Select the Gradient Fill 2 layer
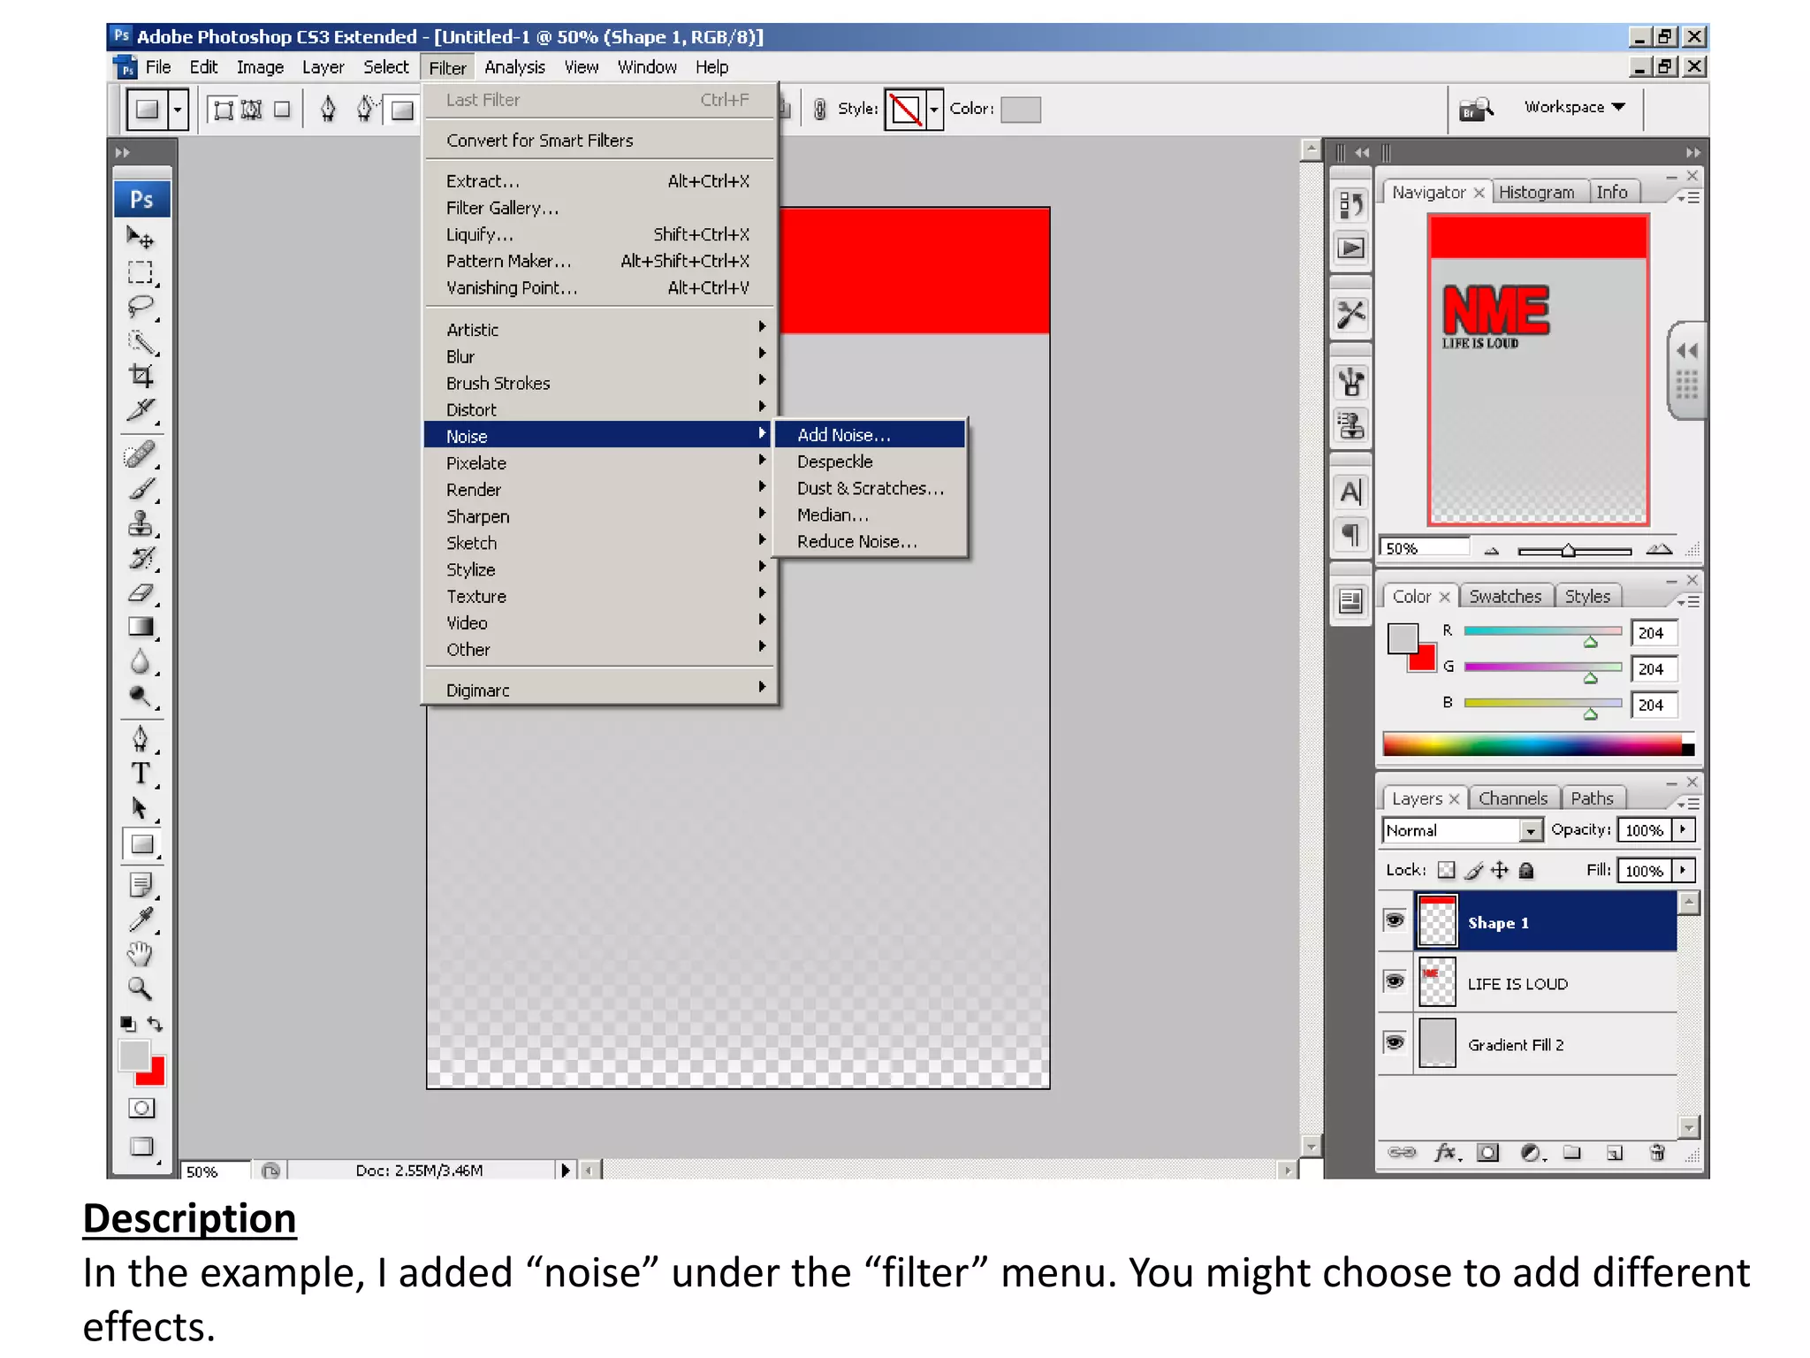 pos(1527,1044)
